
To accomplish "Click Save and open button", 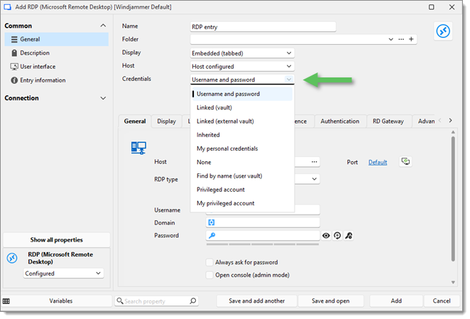I will tap(331, 301).
